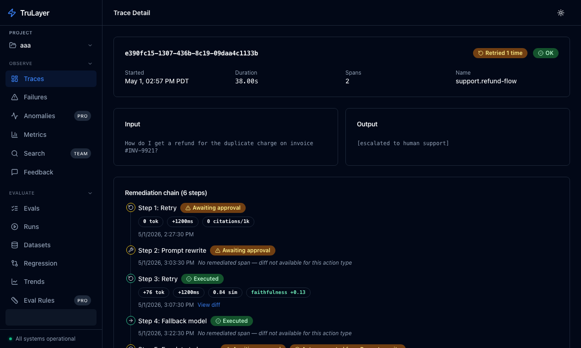Click the All systems operational status
The image size is (581, 348).
click(42, 339)
